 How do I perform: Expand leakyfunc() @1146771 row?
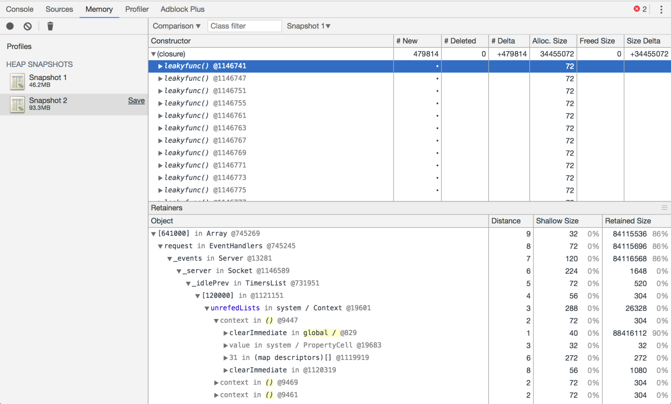coord(160,166)
